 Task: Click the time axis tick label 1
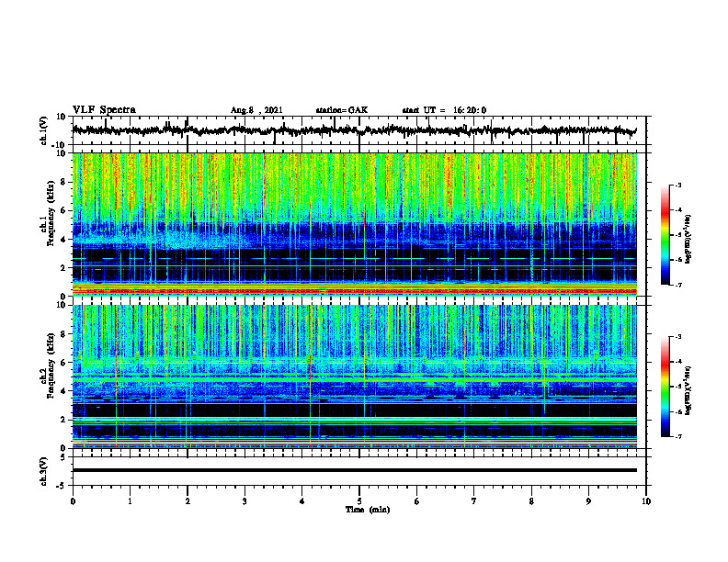pos(131,501)
